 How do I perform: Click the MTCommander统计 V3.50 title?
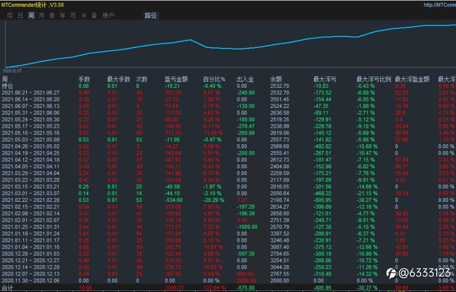[32, 5]
